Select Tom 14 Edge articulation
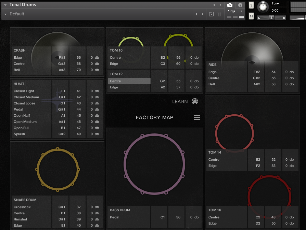The image size is (306, 230). (212, 166)
